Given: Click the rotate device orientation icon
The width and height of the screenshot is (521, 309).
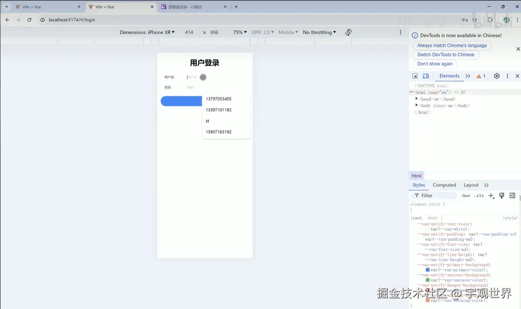Looking at the screenshot, I should tap(348, 32).
